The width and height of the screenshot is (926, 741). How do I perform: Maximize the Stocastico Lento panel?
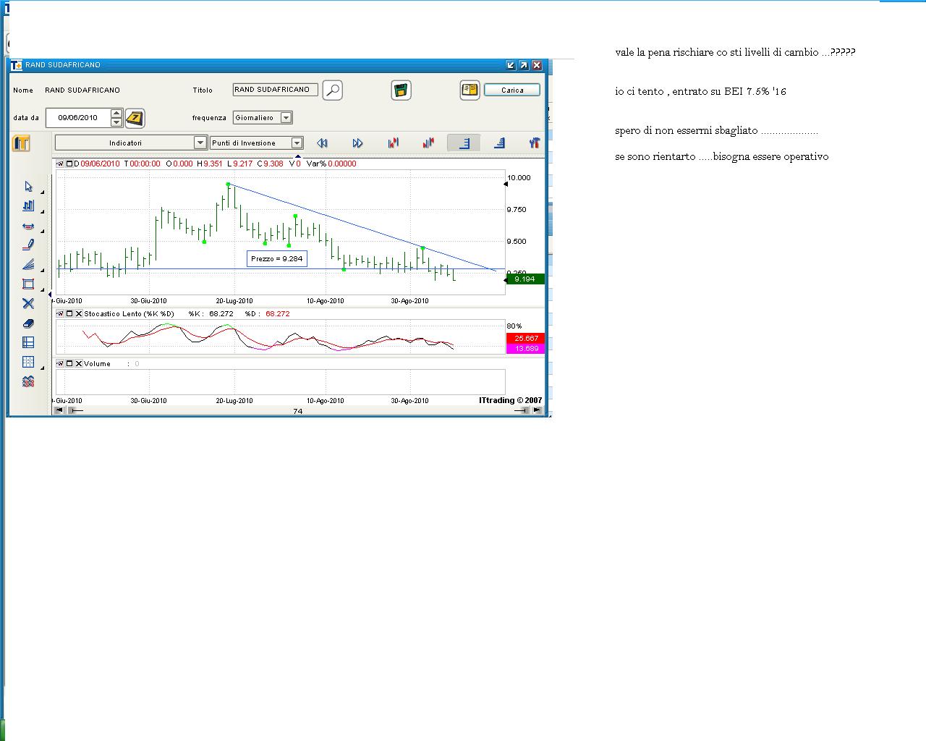(69, 313)
